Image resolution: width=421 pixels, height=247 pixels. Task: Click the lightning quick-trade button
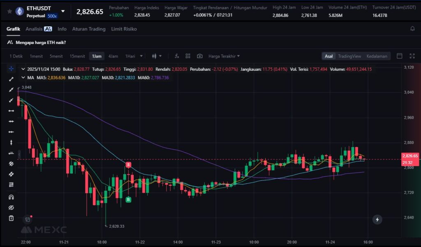point(377,219)
